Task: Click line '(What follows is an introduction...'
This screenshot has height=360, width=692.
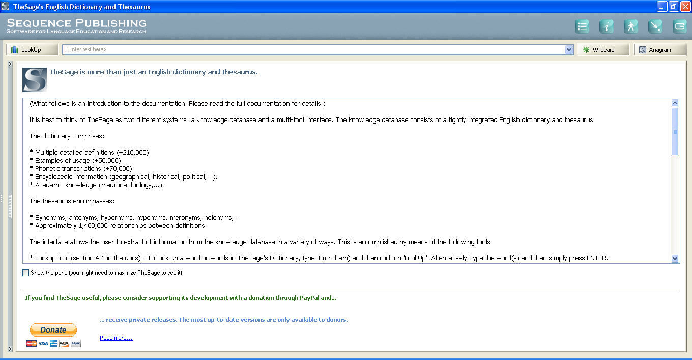Action: [x=177, y=103]
